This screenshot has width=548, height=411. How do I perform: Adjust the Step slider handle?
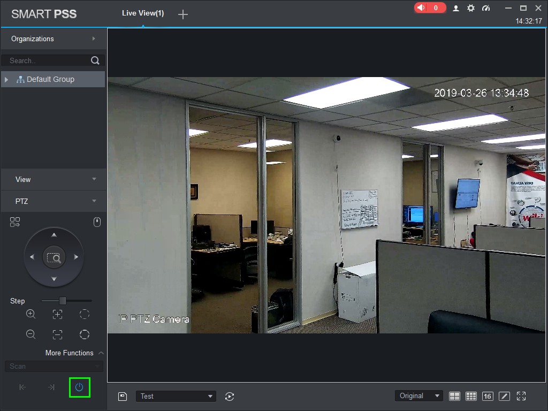(63, 301)
